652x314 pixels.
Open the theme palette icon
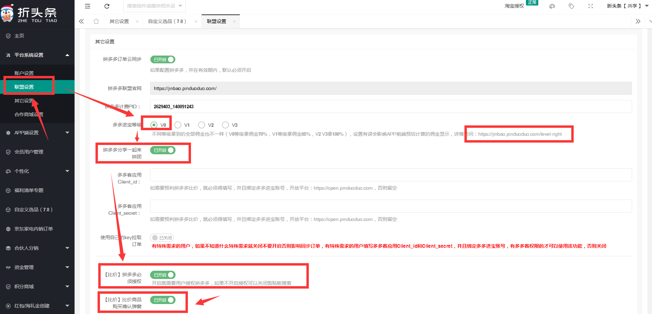[552, 6]
